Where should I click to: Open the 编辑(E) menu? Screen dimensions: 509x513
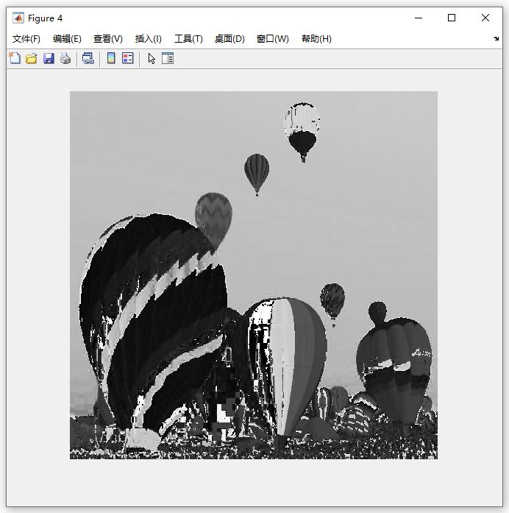[67, 39]
